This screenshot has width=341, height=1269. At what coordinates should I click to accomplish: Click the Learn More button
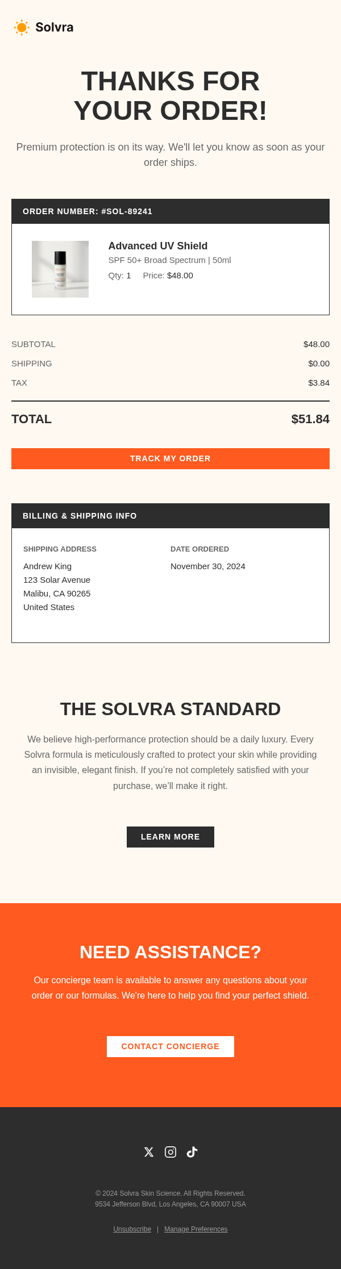click(x=170, y=837)
